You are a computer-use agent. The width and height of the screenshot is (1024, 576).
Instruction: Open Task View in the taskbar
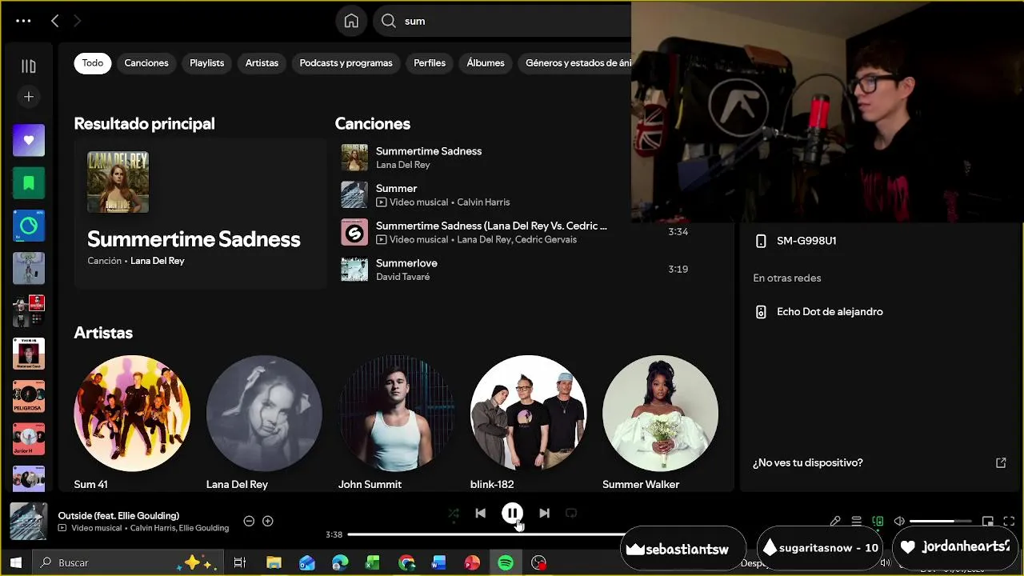pos(239,563)
